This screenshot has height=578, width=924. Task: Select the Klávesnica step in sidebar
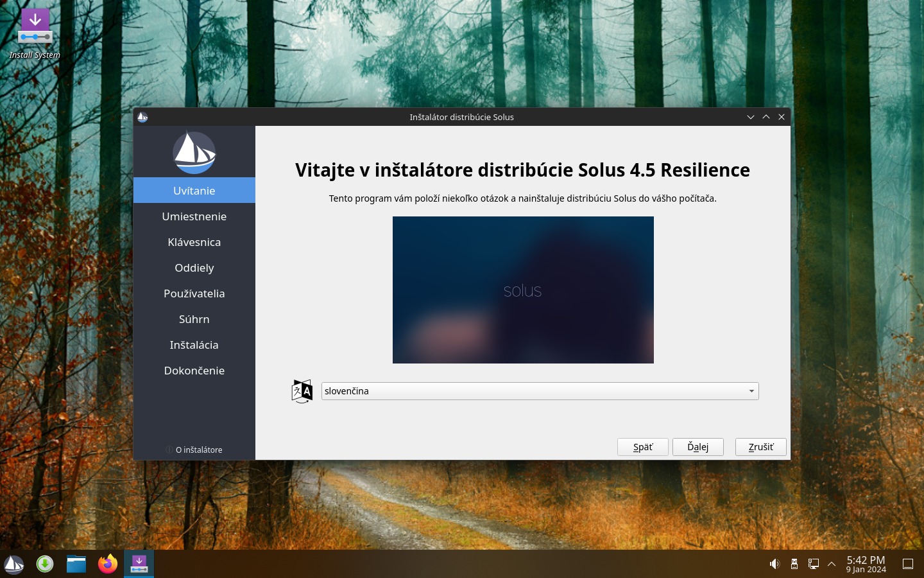point(194,242)
